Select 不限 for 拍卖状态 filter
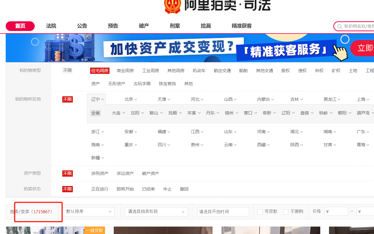This screenshot has height=234, width=374. [x=67, y=189]
